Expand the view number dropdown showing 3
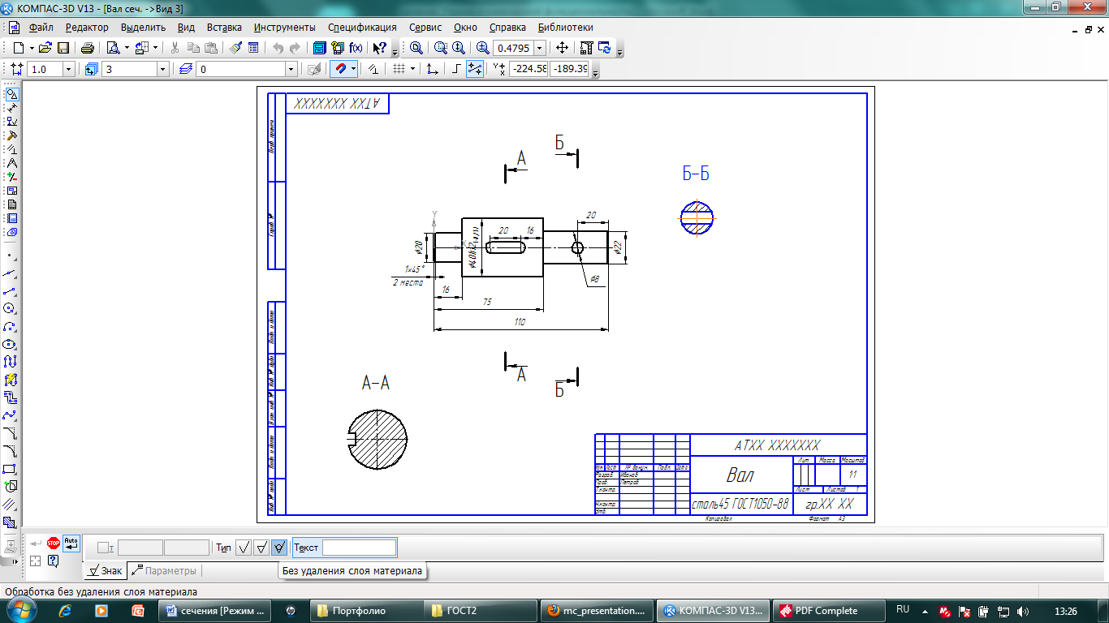 (x=162, y=69)
